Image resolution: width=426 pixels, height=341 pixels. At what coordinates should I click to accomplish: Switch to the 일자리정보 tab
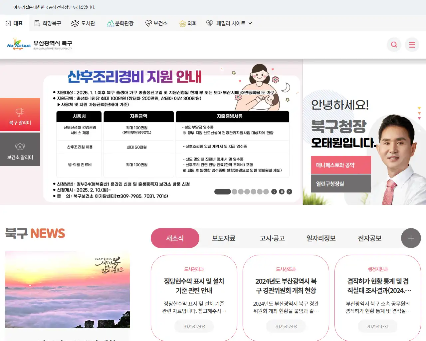320,238
